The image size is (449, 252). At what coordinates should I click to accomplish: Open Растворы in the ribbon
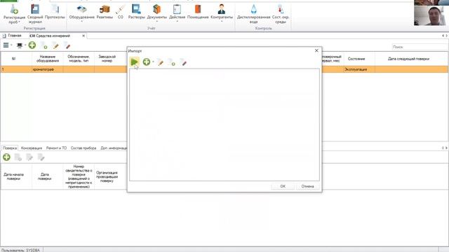click(x=136, y=13)
